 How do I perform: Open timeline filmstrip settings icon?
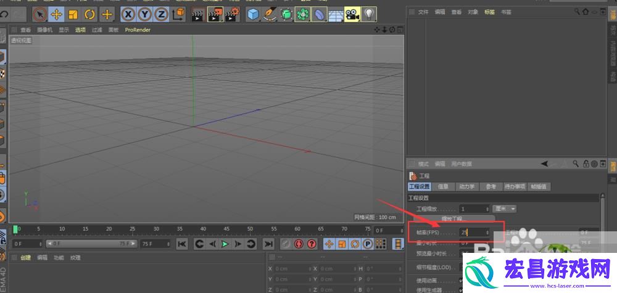[399, 244]
